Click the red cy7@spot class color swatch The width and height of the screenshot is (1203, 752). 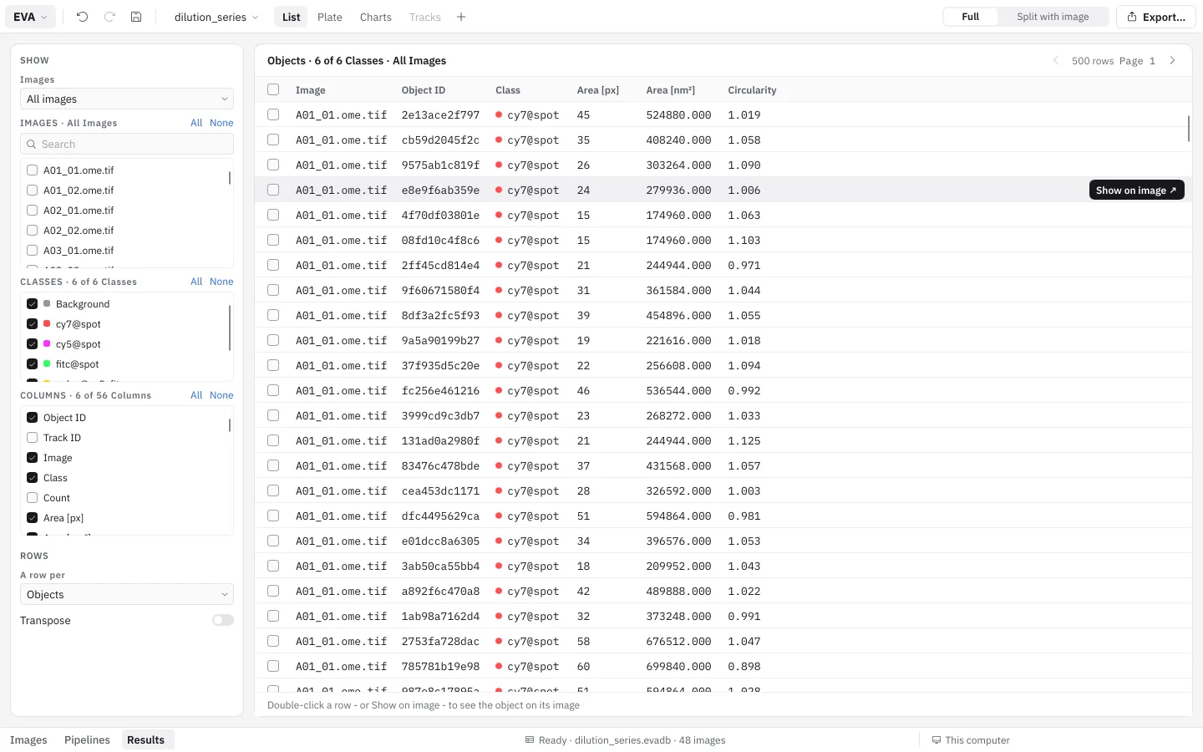pyautogui.click(x=47, y=324)
